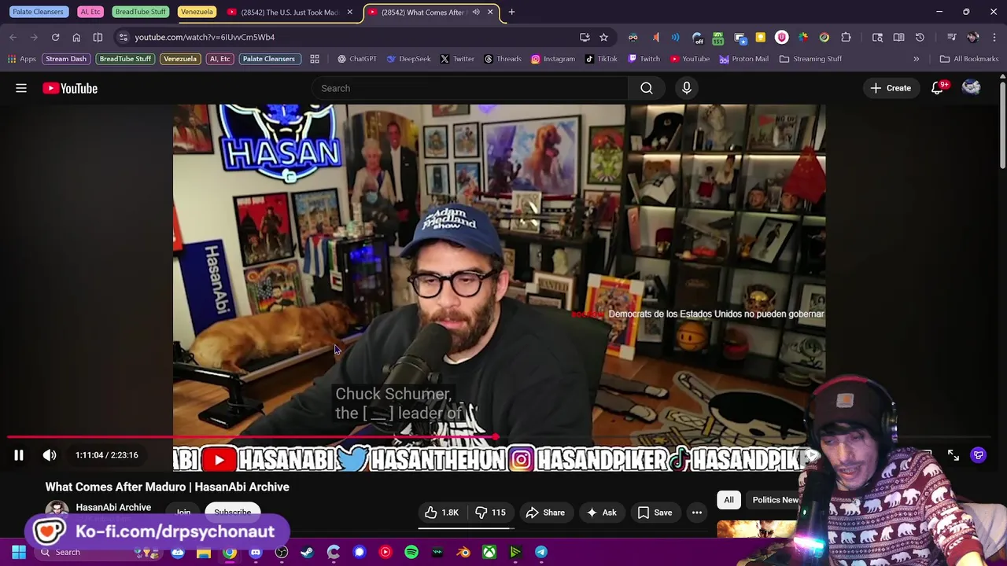Viewport: 1007px width, 566px height.
Task: Open the Create button menu
Action: pos(891,88)
